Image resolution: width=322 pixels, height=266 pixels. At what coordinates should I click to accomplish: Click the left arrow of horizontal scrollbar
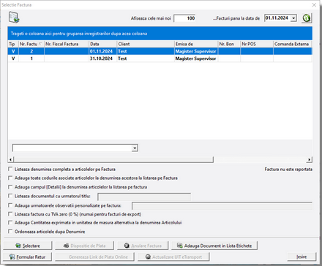(x=10, y=159)
